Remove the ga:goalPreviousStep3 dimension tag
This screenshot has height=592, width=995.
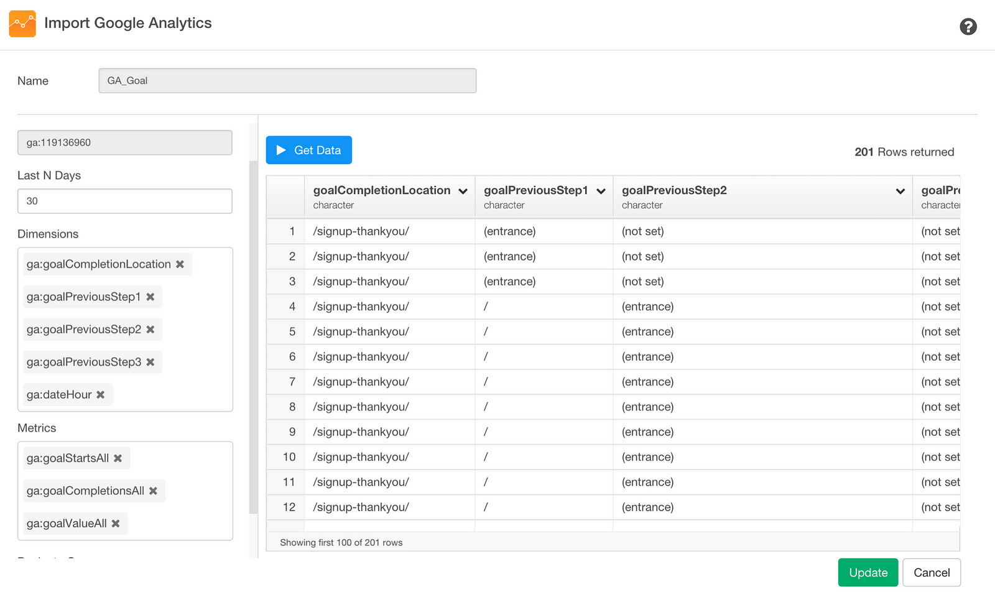pyautogui.click(x=150, y=362)
